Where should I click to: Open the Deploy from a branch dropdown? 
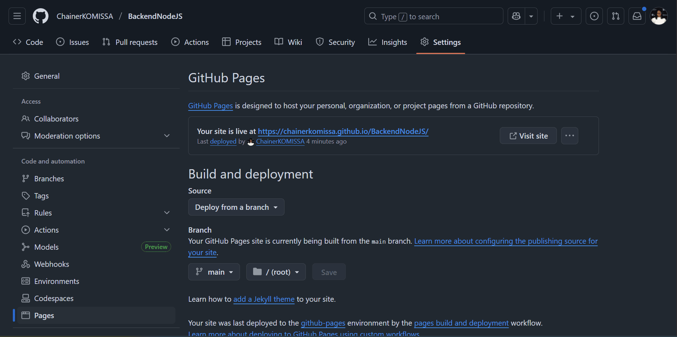coord(236,207)
